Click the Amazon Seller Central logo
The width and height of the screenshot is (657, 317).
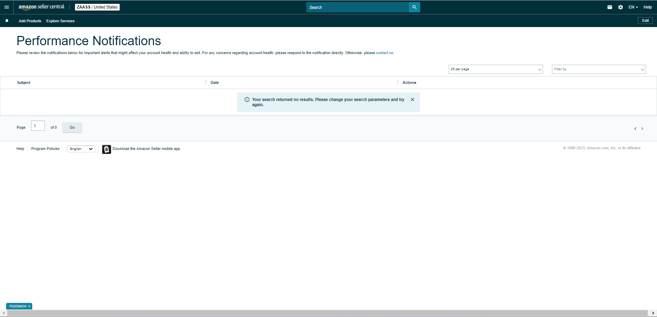point(41,7)
